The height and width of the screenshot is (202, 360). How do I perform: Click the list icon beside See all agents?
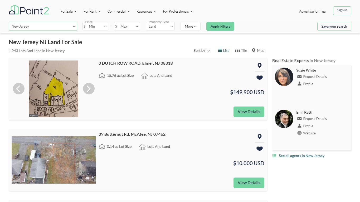coord(274,156)
